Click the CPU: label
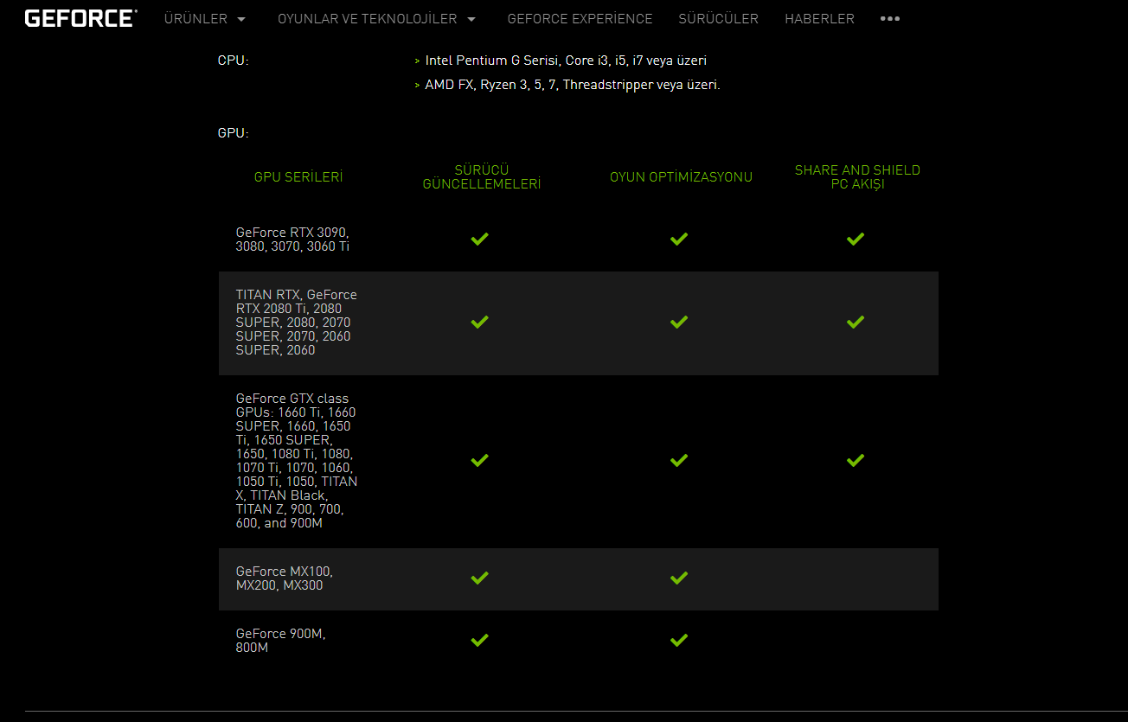This screenshot has width=1128, height=722. [x=234, y=61]
